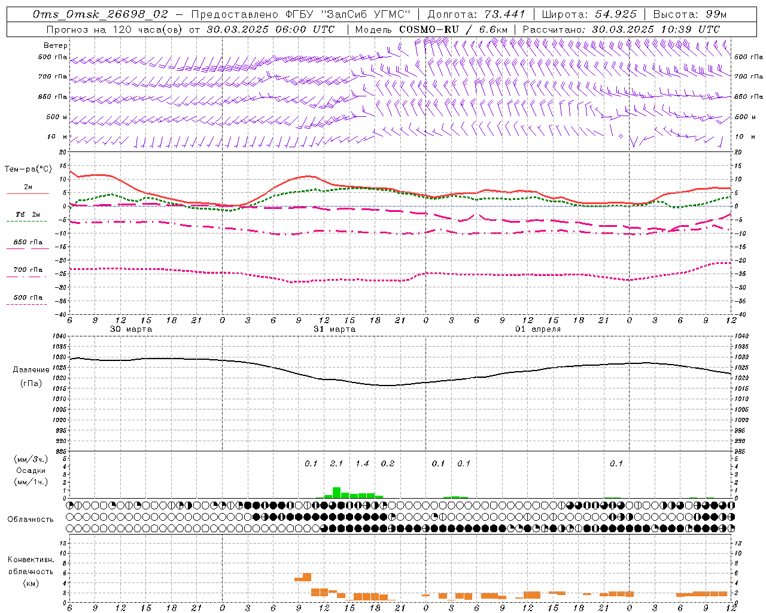Click the 31 марта date label
Viewport: 766px width, 613px height.
[x=335, y=329]
